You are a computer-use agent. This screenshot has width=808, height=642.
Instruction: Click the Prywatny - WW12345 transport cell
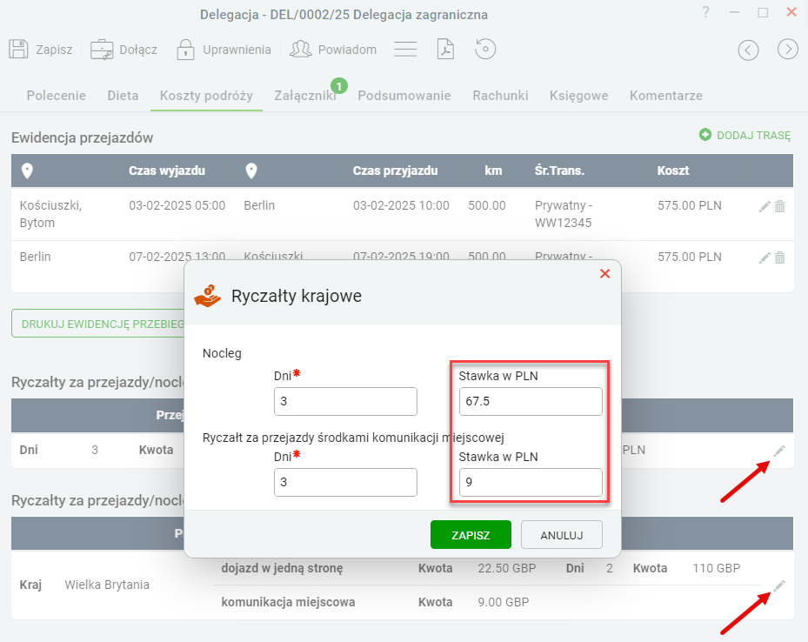(564, 214)
